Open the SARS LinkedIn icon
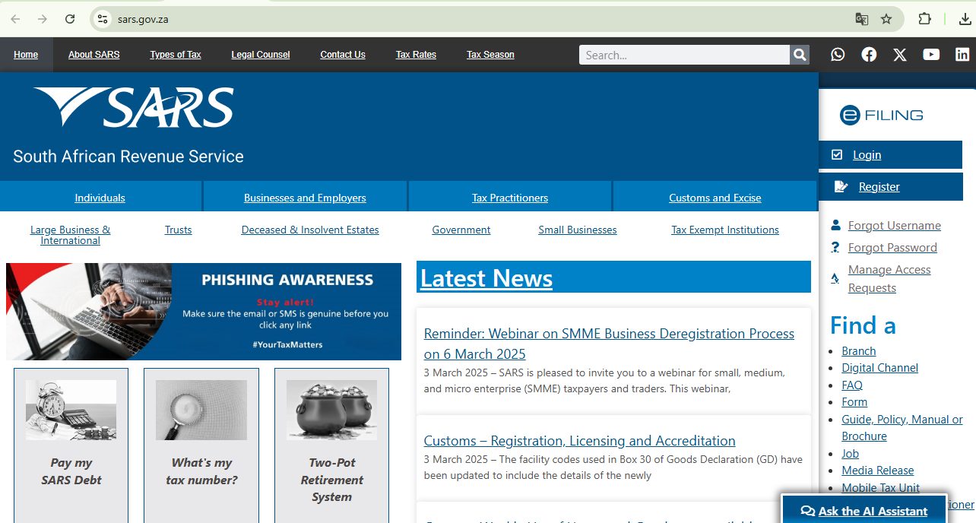The height and width of the screenshot is (523, 976). (x=962, y=55)
